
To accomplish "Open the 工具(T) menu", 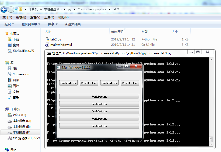I will (49, 17).
